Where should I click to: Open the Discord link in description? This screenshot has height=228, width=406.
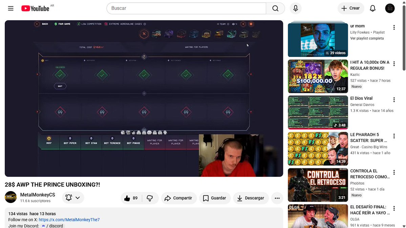[x=52, y=226]
